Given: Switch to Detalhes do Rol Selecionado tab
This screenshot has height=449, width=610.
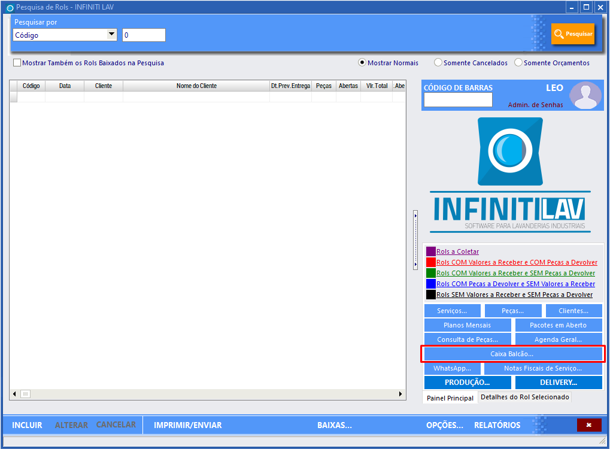Looking at the screenshot, I should [524, 397].
